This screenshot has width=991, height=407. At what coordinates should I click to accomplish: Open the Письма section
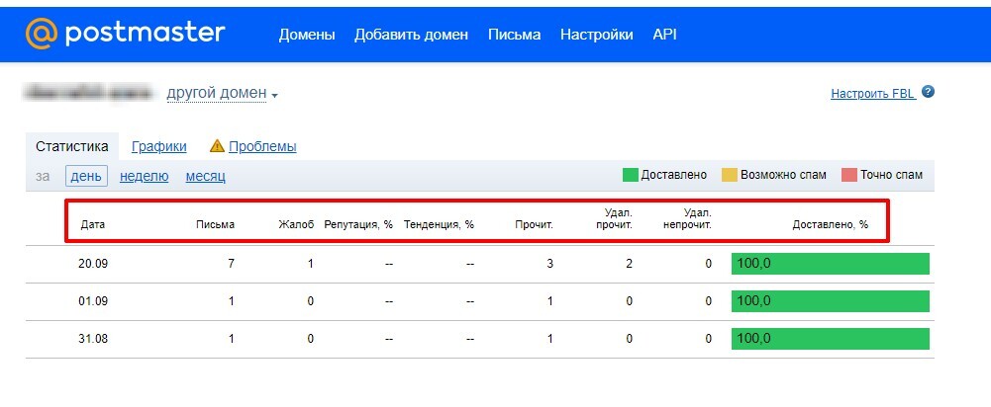click(514, 35)
